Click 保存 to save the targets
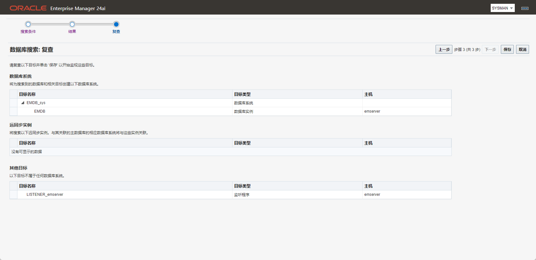Screen dimensions: 536x260 (507, 49)
